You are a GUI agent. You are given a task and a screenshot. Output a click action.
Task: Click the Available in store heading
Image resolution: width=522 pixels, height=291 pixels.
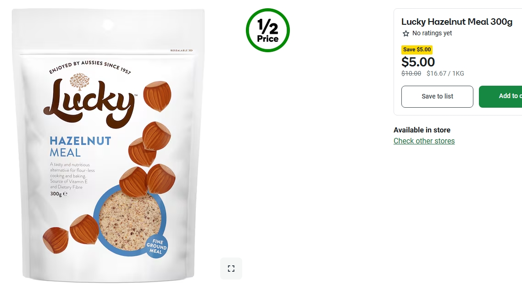422,130
